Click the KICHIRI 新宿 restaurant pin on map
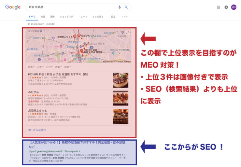The height and width of the screenshot is (167, 241). (82, 50)
